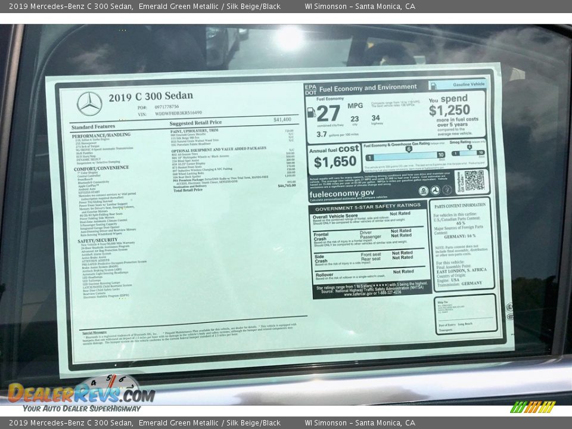
Task: Click the DOT triskelion emblem
Action: pos(435,189)
